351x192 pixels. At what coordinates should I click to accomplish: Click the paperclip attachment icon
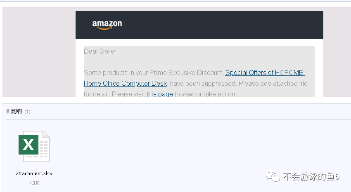(8, 111)
